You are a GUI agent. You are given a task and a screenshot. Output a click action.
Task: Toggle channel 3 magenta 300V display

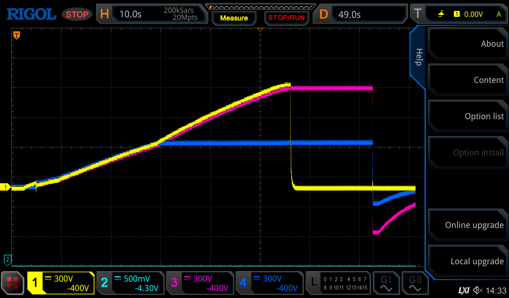200,283
